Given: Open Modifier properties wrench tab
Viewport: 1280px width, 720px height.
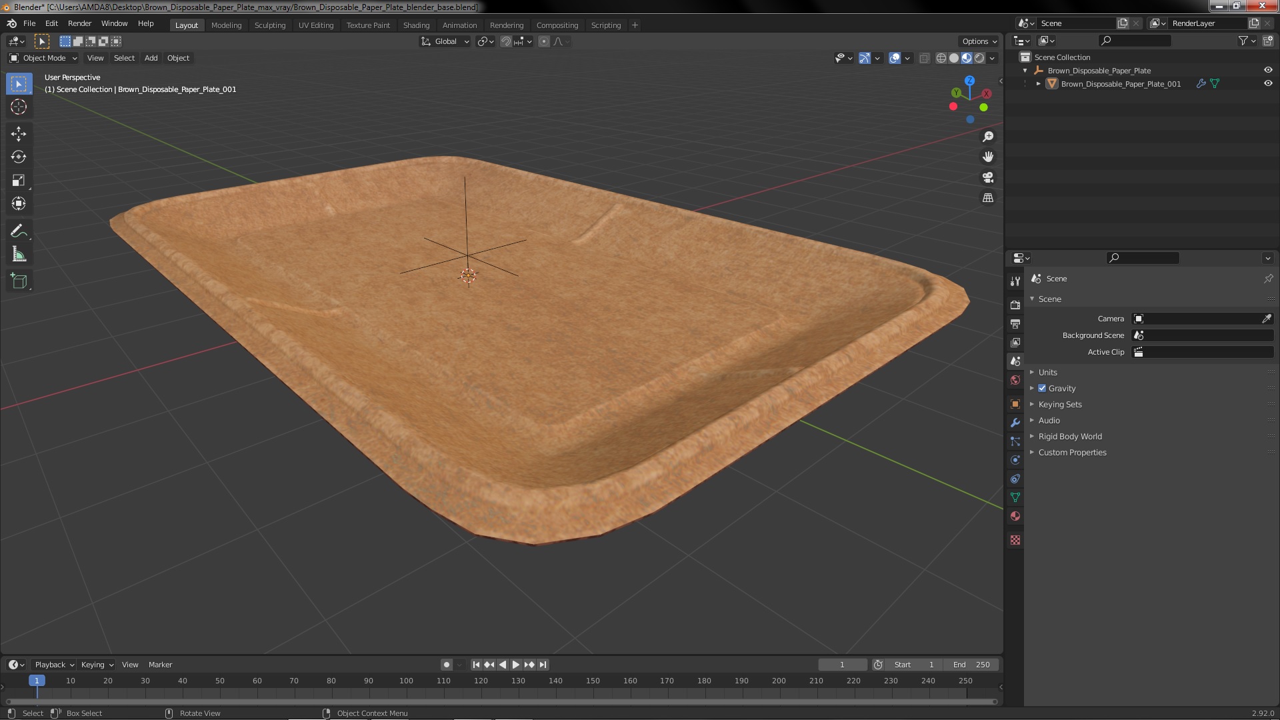Looking at the screenshot, I should 1015,423.
